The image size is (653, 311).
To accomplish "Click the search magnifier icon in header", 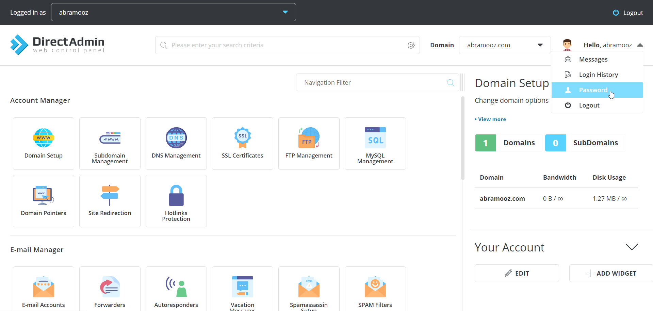I will click(164, 45).
